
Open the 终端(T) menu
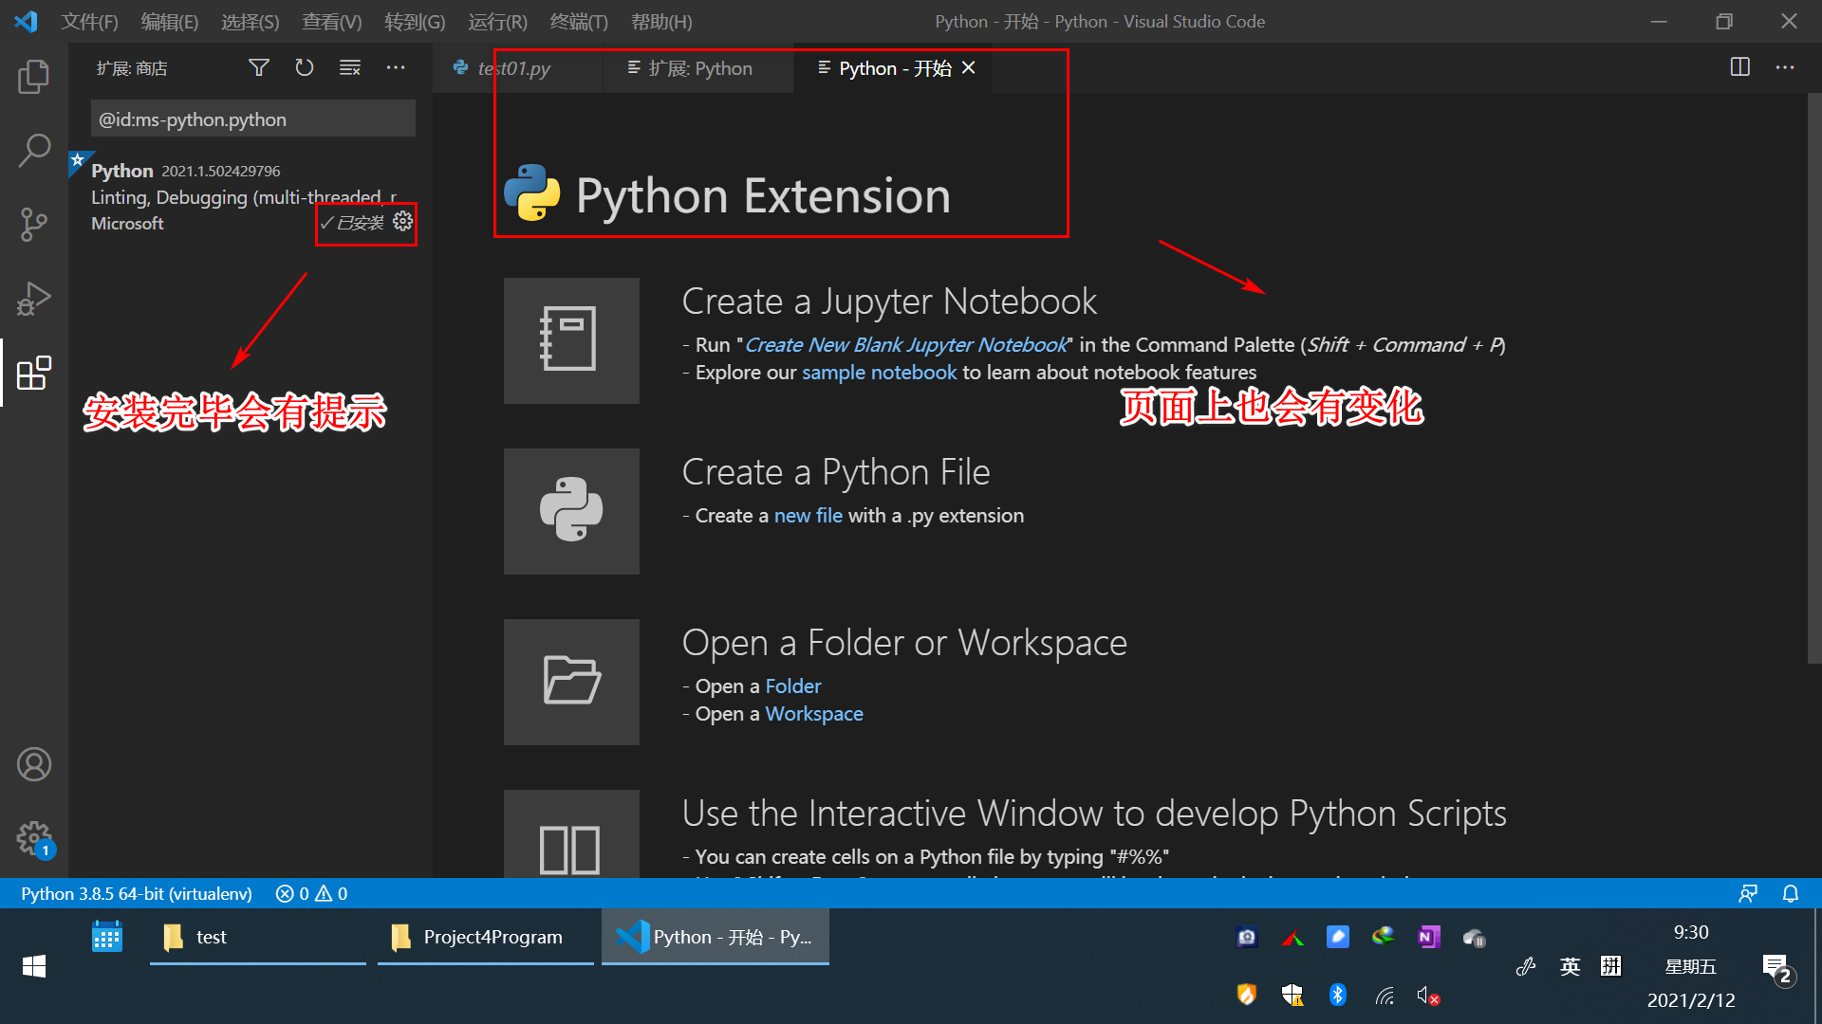pos(579,21)
